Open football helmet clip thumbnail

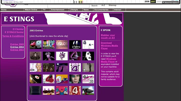[75, 44]
